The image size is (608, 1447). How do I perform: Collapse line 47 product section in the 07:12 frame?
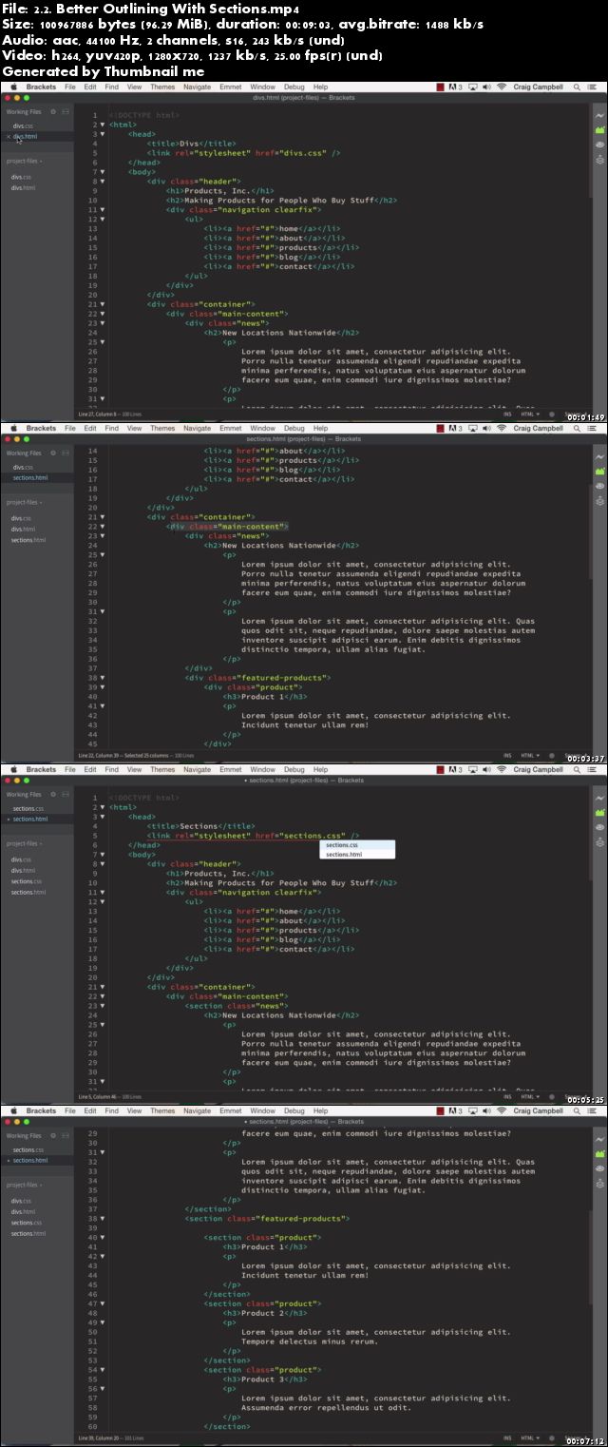[x=103, y=1303]
